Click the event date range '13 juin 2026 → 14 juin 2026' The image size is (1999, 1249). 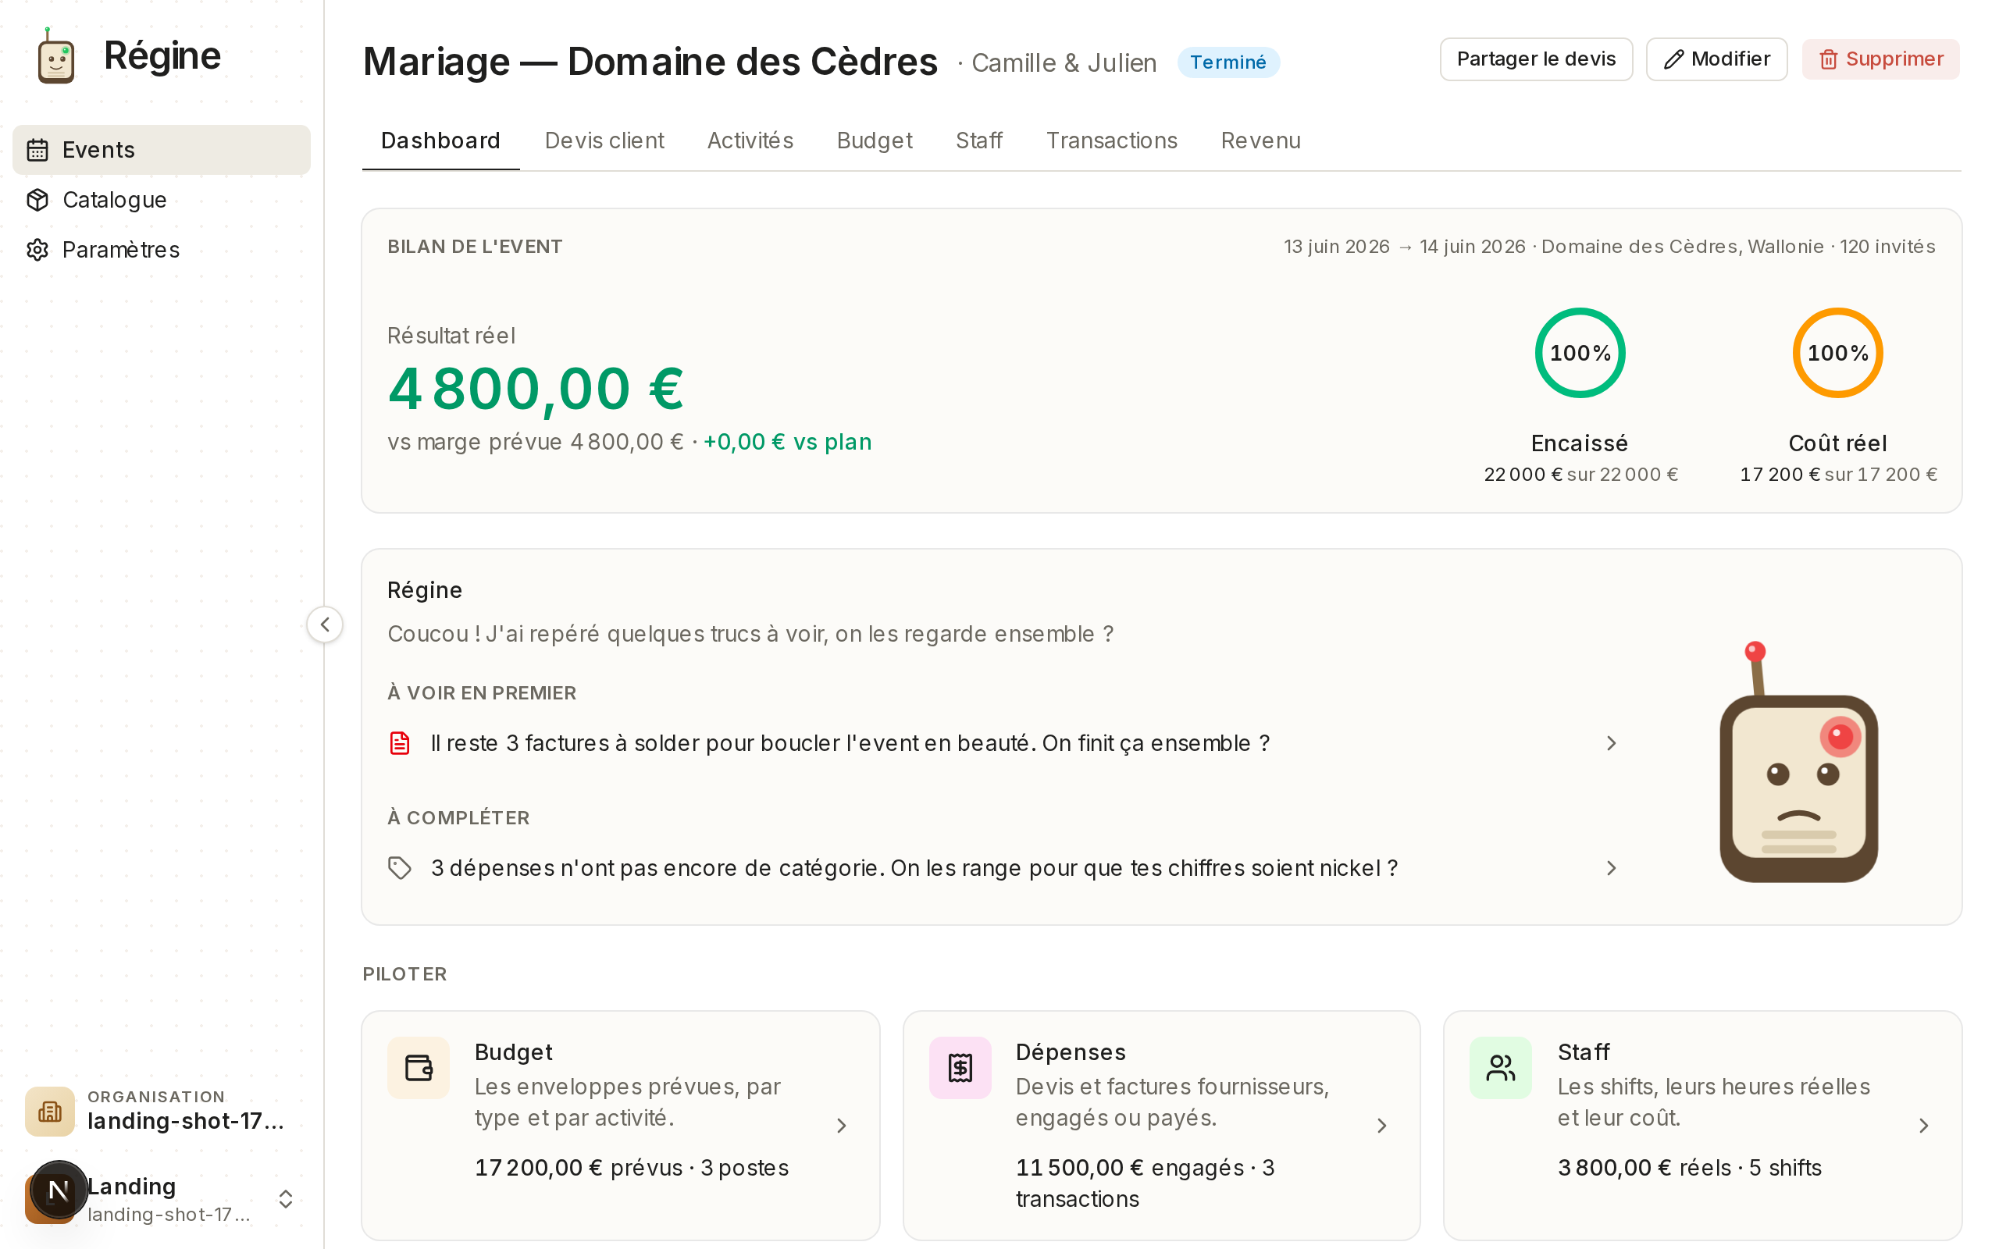click(1404, 246)
